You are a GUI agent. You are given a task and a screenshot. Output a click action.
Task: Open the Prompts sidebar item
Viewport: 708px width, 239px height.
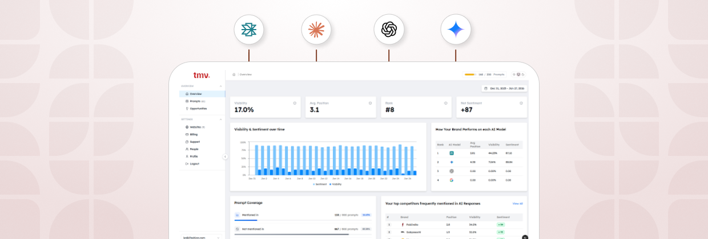click(x=202, y=101)
